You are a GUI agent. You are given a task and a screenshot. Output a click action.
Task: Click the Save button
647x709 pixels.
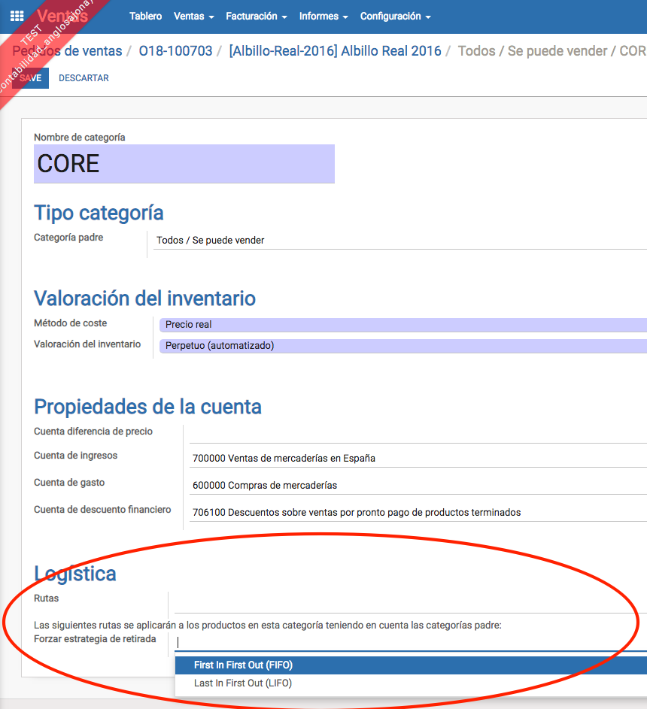[31, 78]
